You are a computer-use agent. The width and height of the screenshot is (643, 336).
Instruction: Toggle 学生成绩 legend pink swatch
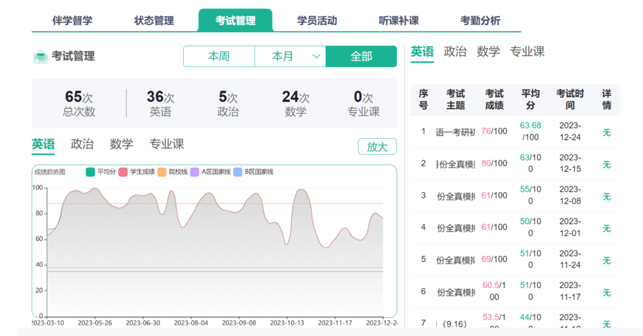tap(123, 172)
